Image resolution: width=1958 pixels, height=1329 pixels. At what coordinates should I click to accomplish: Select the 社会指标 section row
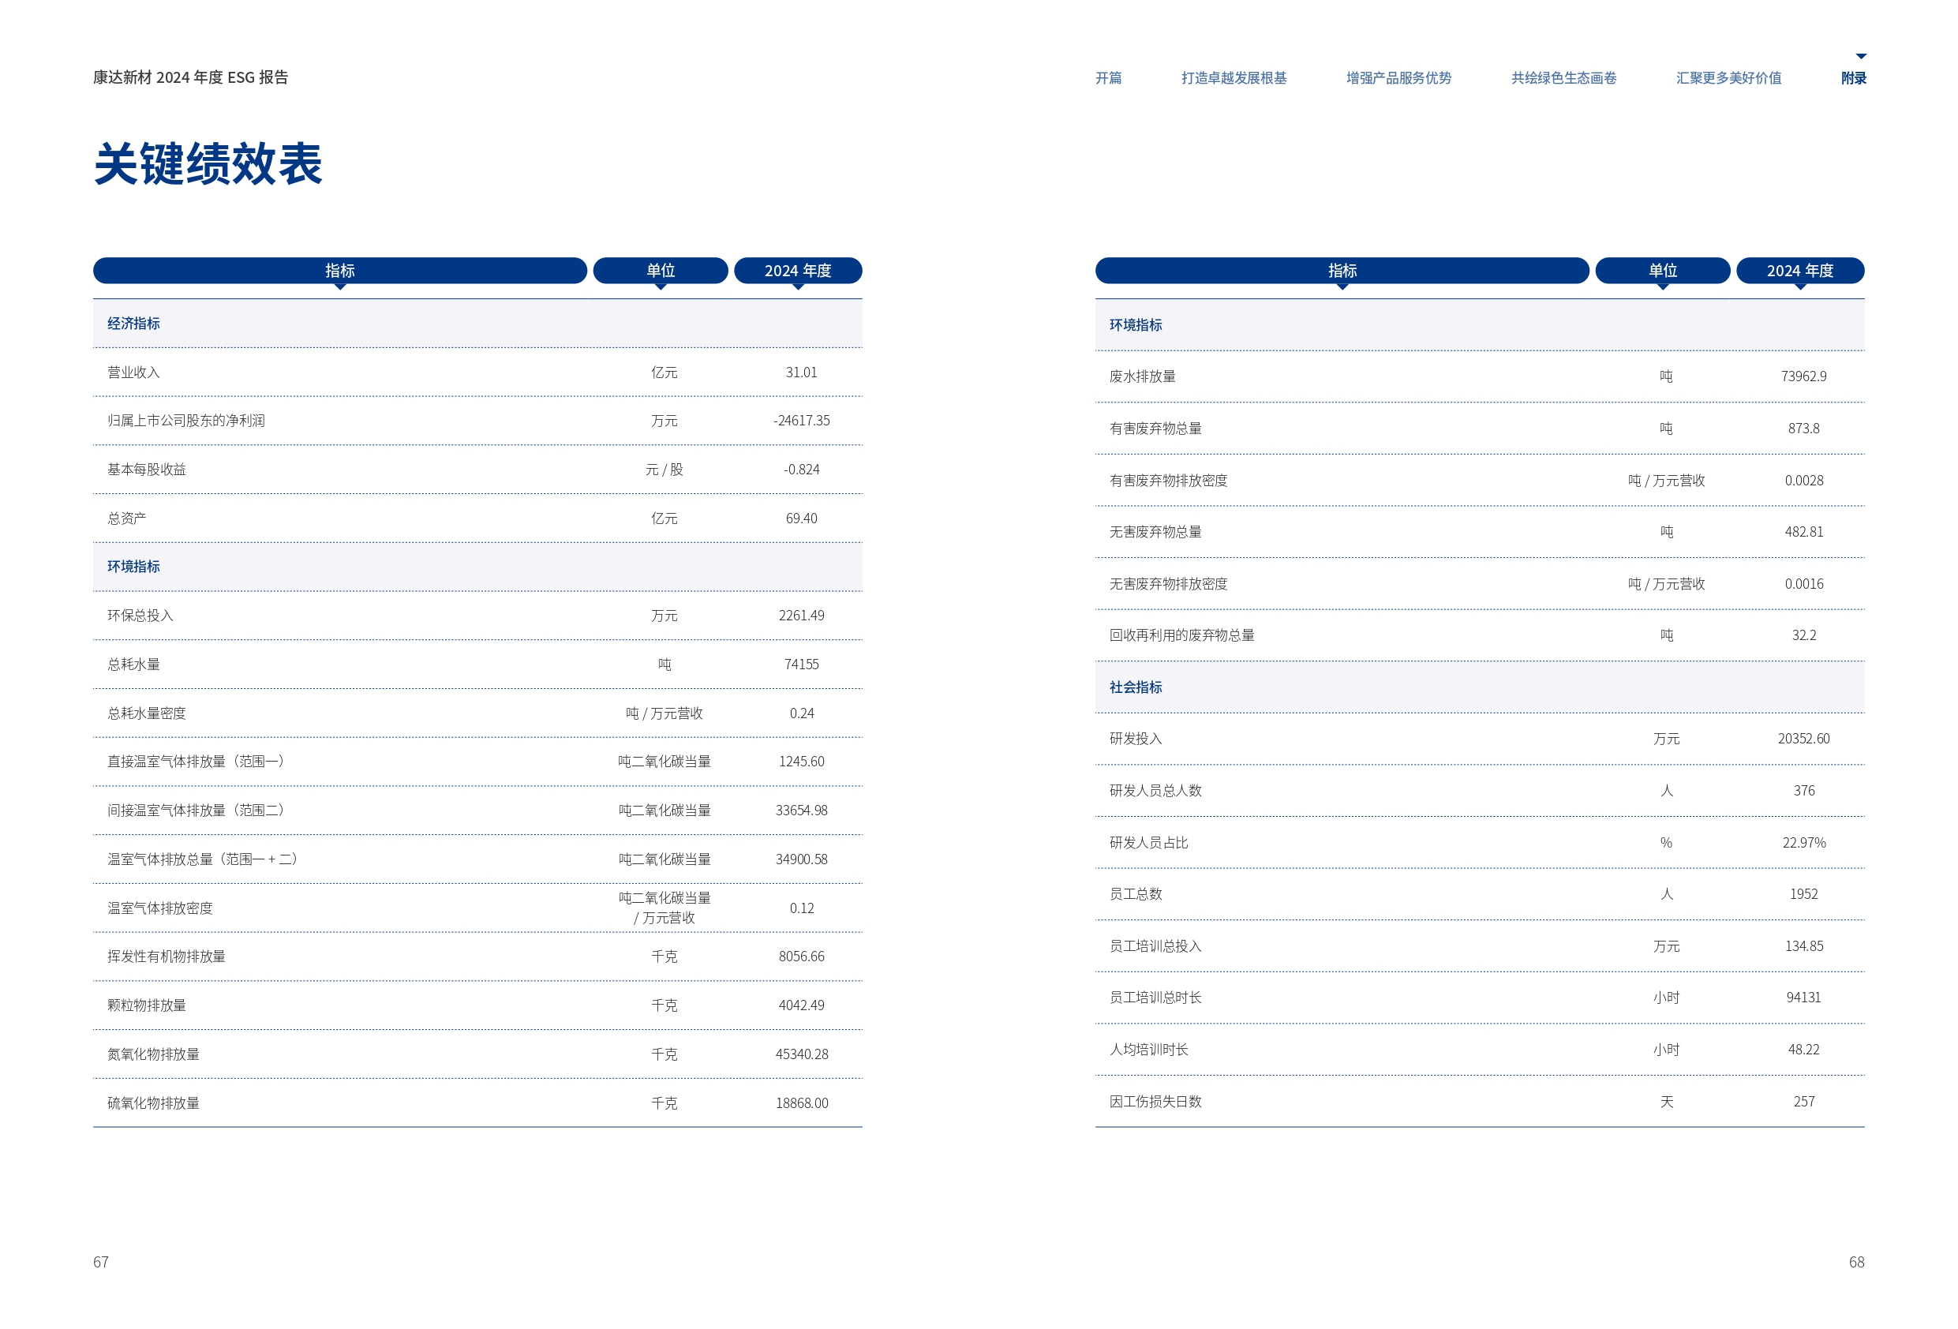pos(1135,687)
